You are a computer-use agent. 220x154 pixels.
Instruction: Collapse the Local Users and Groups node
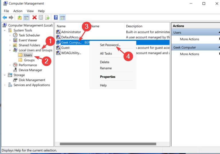[10, 50]
